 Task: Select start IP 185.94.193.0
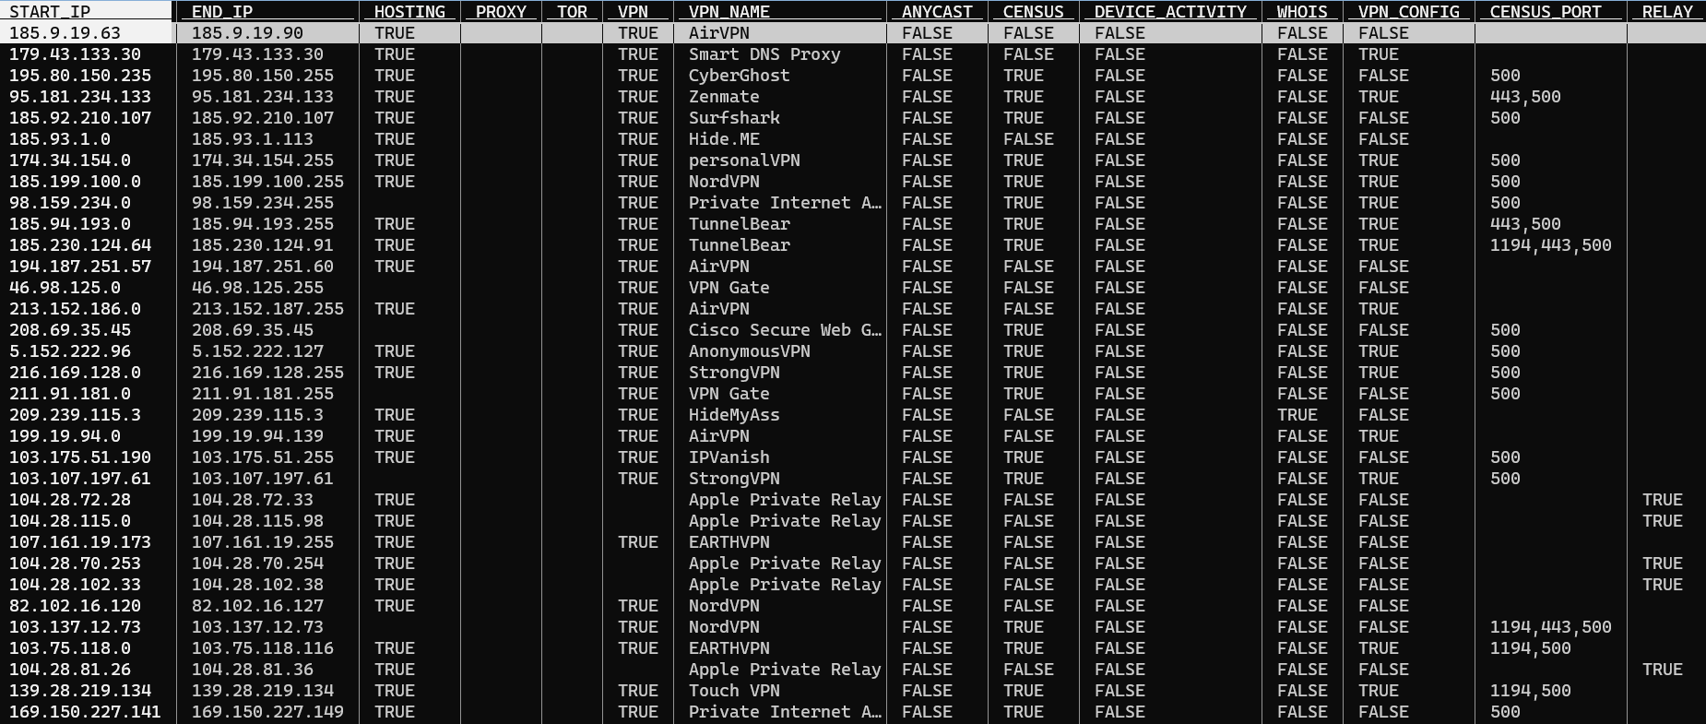click(x=70, y=224)
